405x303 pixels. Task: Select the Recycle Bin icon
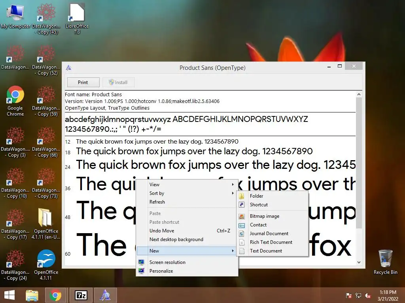[x=385, y=262]
